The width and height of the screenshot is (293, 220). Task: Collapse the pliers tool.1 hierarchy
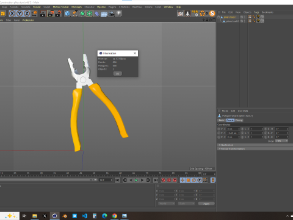point(219,17)
